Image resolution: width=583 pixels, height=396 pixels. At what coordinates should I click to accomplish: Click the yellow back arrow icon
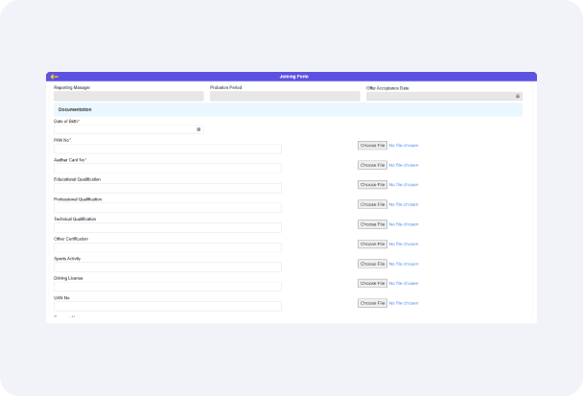55,77
